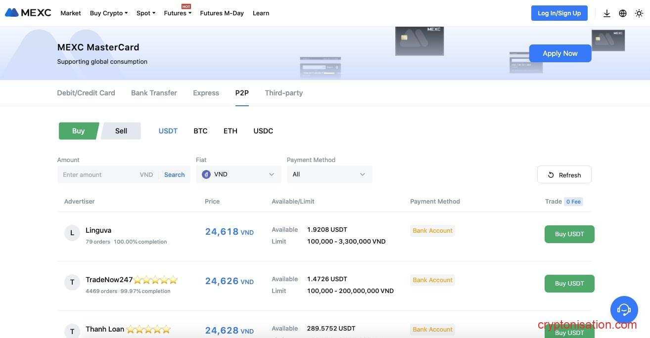Click the Apply Now button for MEXC MasterCard
Viewport: 650px width, 338px height.
pos(560,53)
